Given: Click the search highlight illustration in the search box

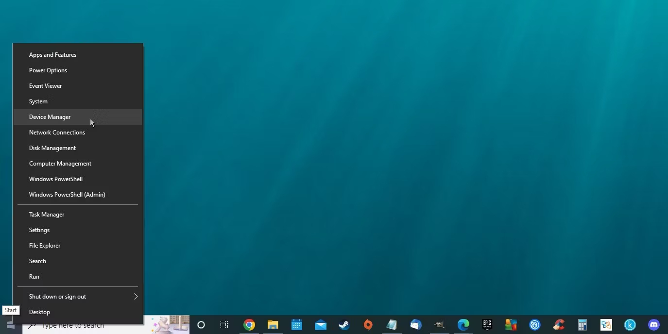Looking at the screenshot, I should [170, 325].
